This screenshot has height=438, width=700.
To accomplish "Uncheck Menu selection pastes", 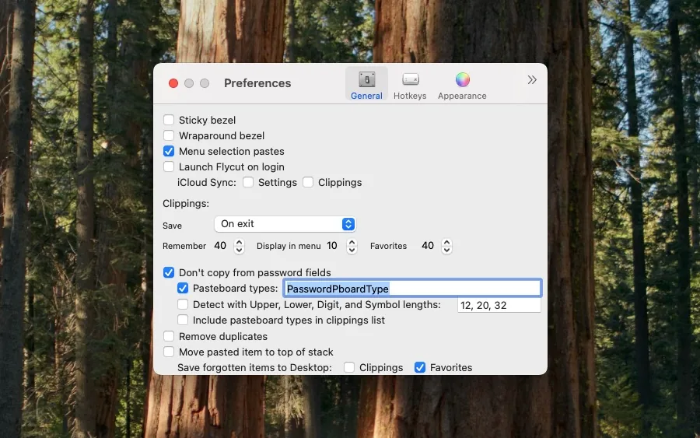I will tap(169, 151).
